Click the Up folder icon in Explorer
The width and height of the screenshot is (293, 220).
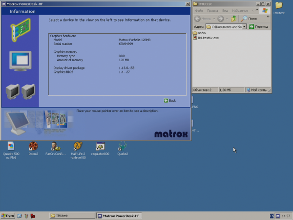click(233, 19)
